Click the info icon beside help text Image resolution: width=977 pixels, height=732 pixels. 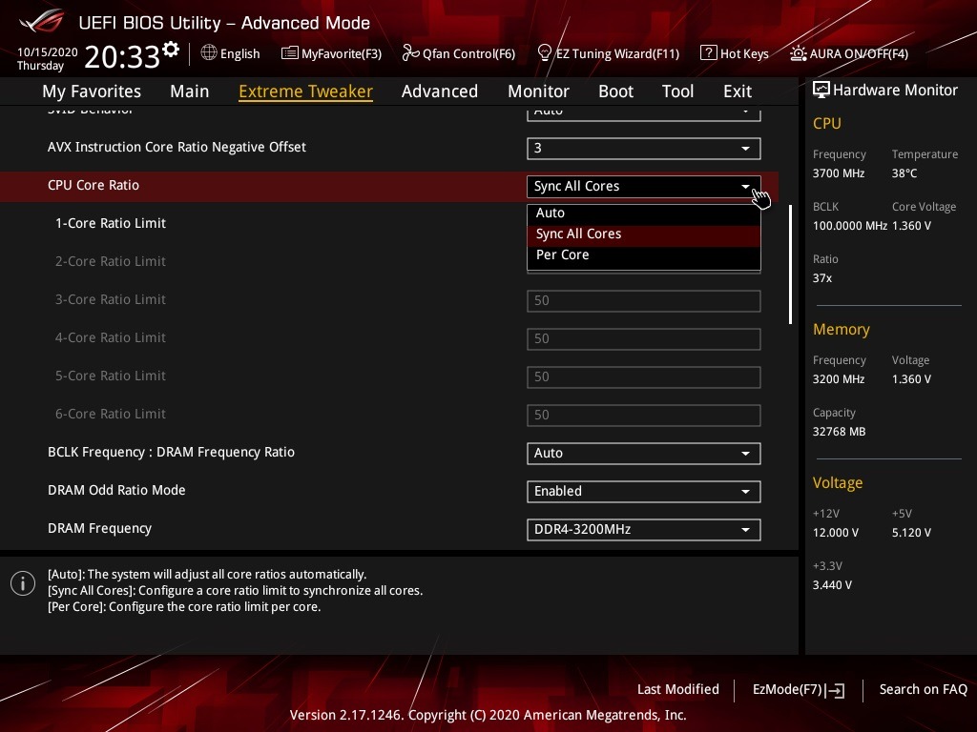pyautogui.click(x=23, y=583)
